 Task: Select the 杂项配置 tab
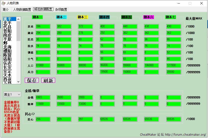[x=61, y=9]
